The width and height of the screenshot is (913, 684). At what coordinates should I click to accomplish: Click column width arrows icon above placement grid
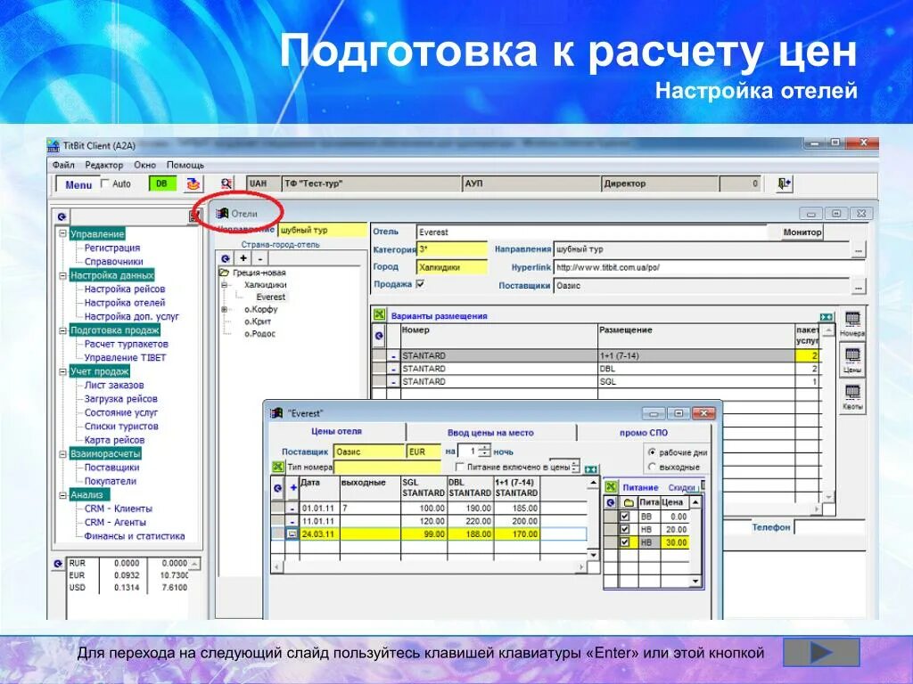826,317
